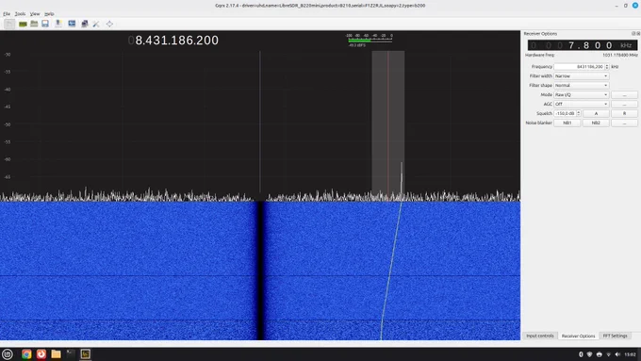This screenshot has width=641, height=361.
Task: Click the shield tray icon
Action: (x=589, y=354)
